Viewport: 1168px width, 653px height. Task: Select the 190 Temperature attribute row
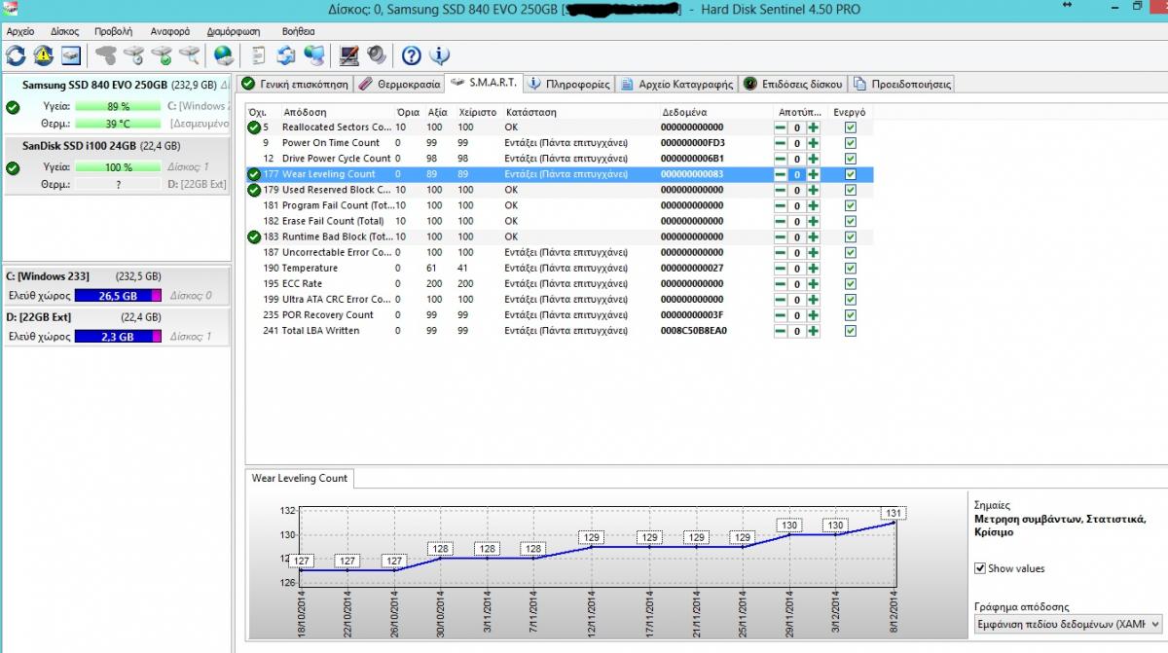point(560,268)
